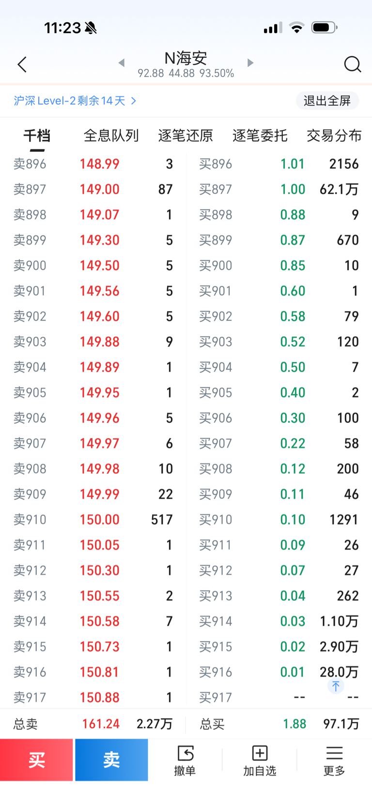Select the 卖910 row at price 150.00
The width and height of the screenshot is (372, 810).
point(93,520)
